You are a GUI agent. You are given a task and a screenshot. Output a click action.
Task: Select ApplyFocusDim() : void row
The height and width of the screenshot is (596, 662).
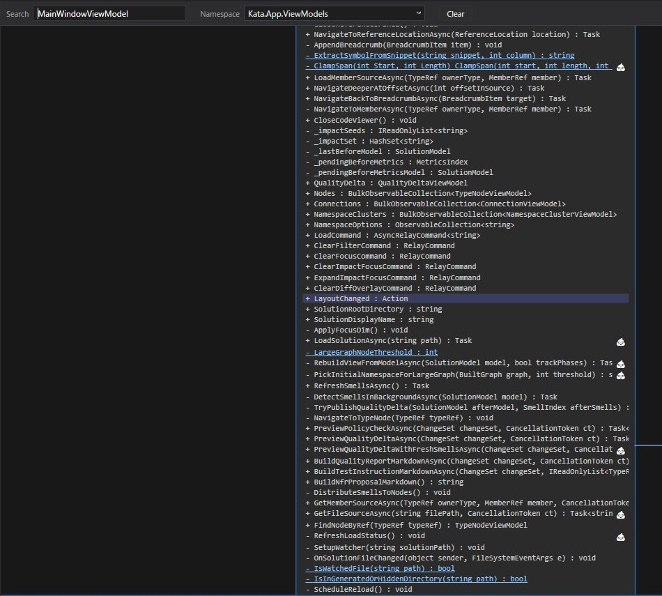tap(357, 330)
